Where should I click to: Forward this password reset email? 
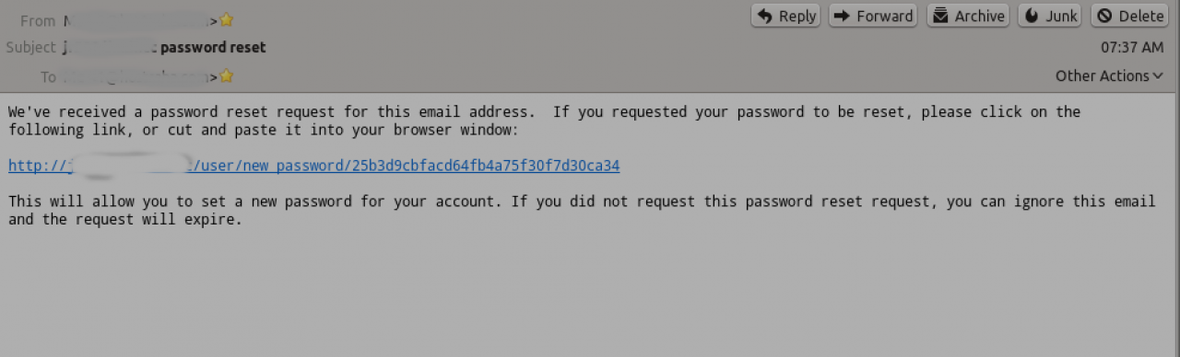coord(872,16)
